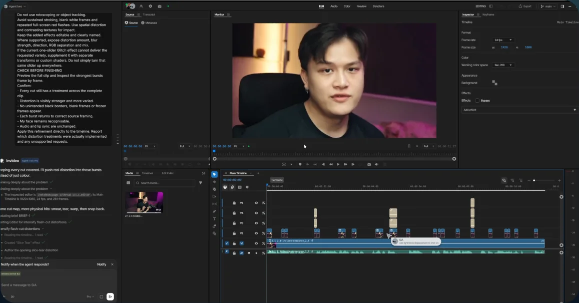
Task: Click the Background color swatch
Action: tap(495, 83)
